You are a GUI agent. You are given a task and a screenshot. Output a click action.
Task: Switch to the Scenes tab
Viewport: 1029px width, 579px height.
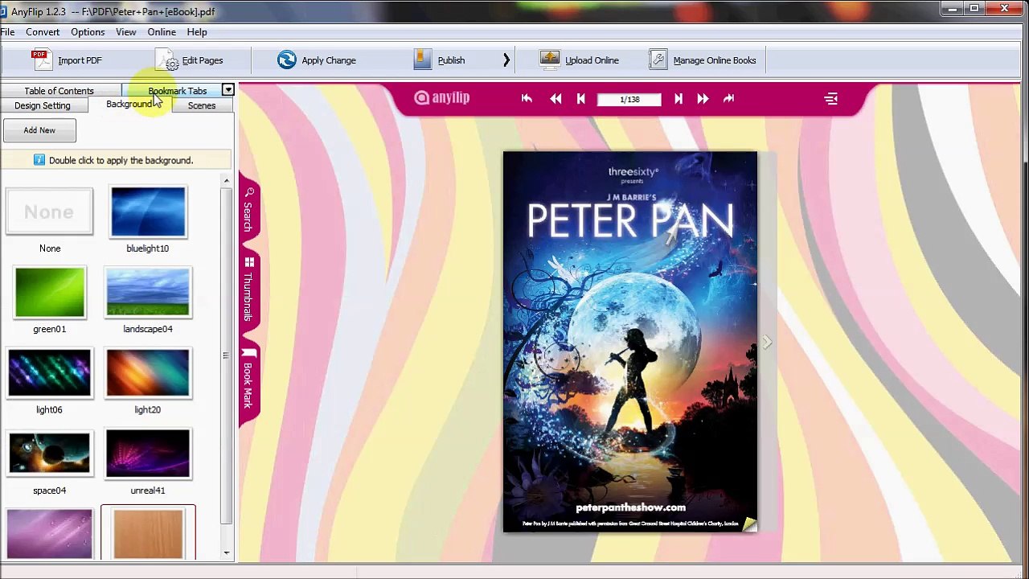[202, 105]
